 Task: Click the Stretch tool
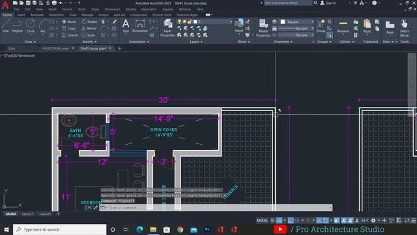[x=70, y=35]
